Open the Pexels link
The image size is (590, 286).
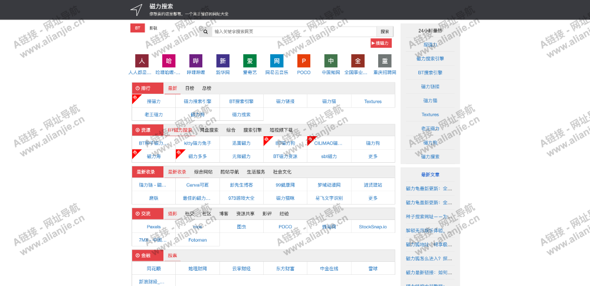[154, 226]
